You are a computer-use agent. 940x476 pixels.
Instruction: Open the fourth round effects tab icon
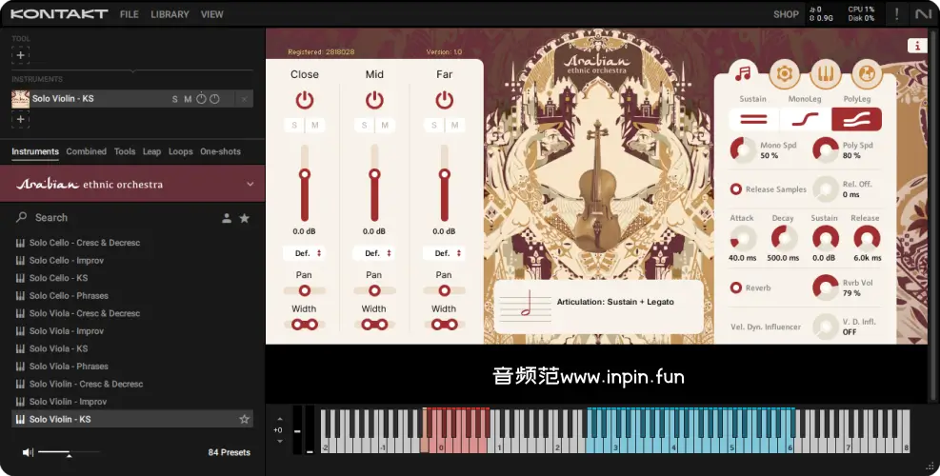coord(867,73)
